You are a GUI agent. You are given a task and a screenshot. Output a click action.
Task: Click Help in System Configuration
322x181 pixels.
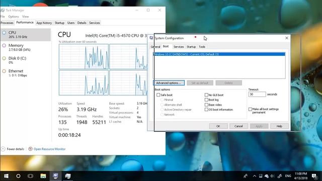coord(279,126)
